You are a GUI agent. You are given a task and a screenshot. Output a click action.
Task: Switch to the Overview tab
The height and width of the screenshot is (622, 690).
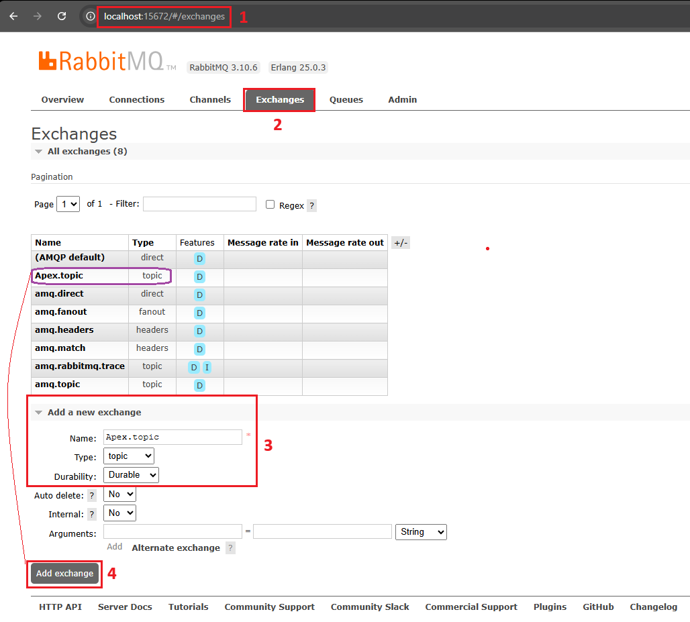62,100
